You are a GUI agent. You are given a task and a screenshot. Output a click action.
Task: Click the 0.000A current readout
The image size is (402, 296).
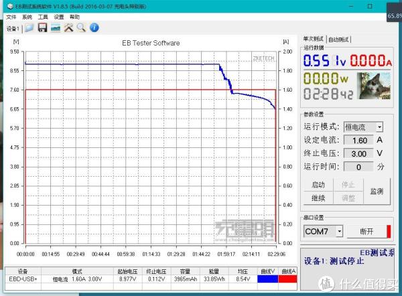pos(371,61)
